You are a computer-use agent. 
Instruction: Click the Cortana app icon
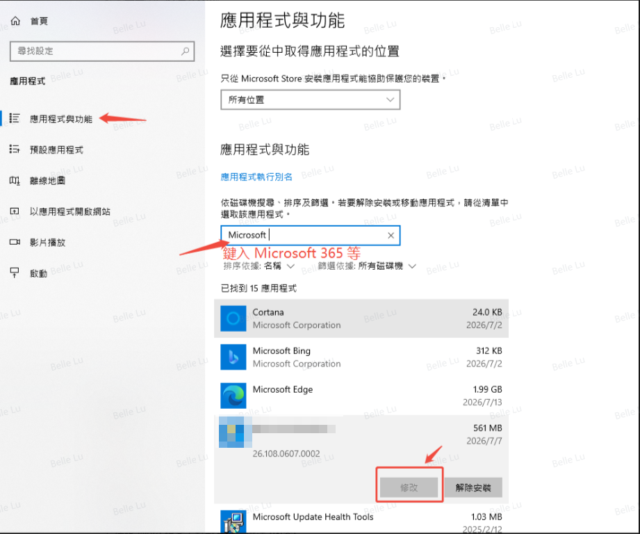point(233,318)
